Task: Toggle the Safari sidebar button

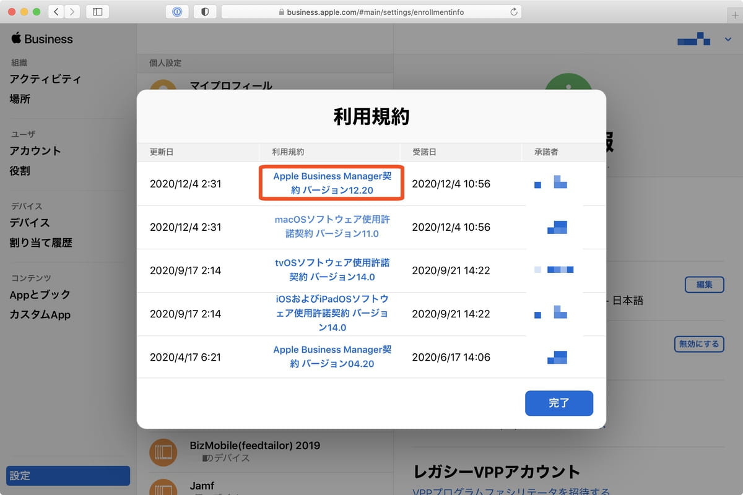Action: 97,12
